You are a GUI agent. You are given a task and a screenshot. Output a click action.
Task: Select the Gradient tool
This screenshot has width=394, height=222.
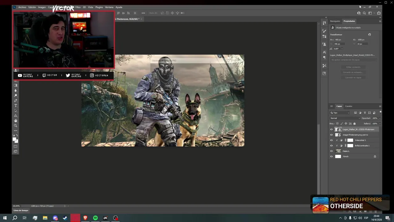pos(15,85)
